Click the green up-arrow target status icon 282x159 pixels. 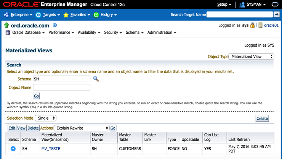[6, 25]
